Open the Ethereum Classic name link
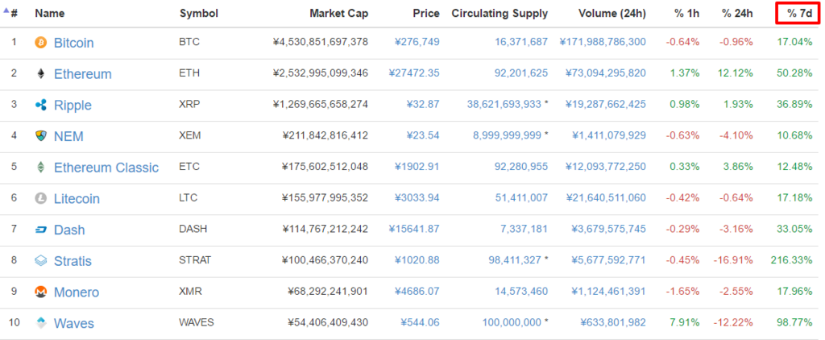The height and width of the screenshot is (340, 825). click(x=106, y=168)
